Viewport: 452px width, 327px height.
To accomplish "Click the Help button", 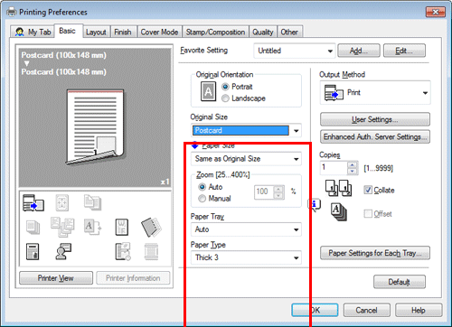I will (419, 310).
